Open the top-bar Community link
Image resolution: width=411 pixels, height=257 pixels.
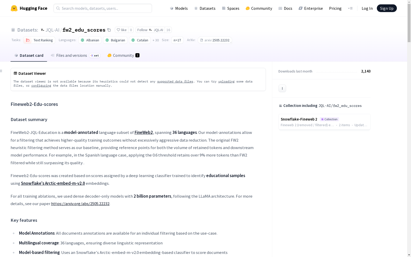(259, 8)
